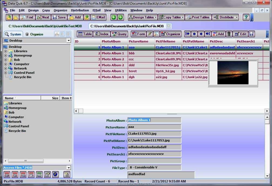Click the Table view button
This screenshot has height=186, width=272.
(x=85, y=34)
